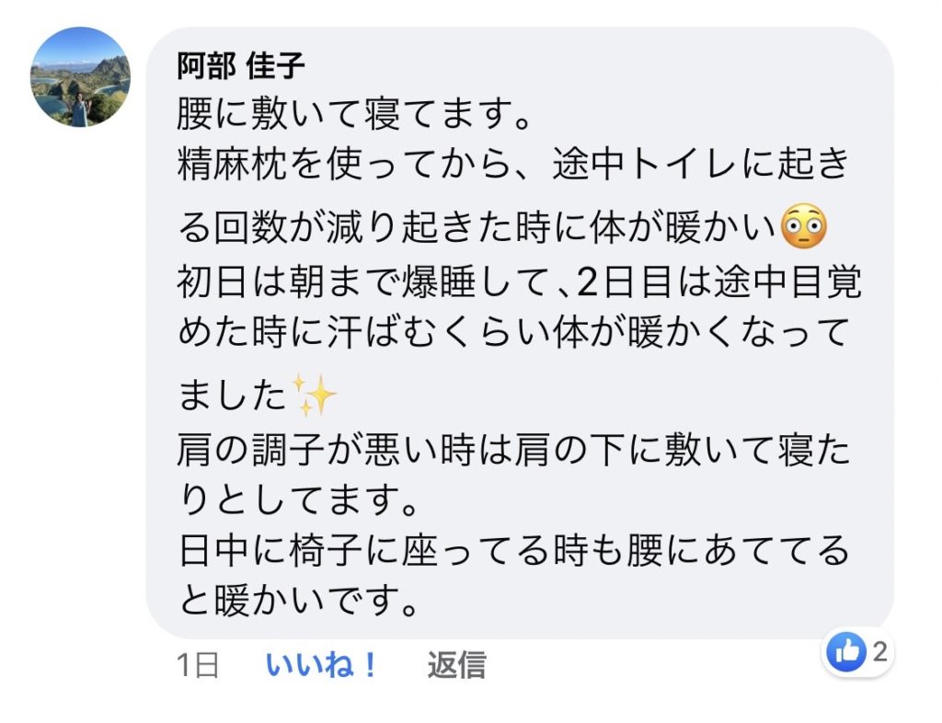Viewport: 942px width, 723px height.
Task: Click the reaction count 2
Action: (879, 653)
